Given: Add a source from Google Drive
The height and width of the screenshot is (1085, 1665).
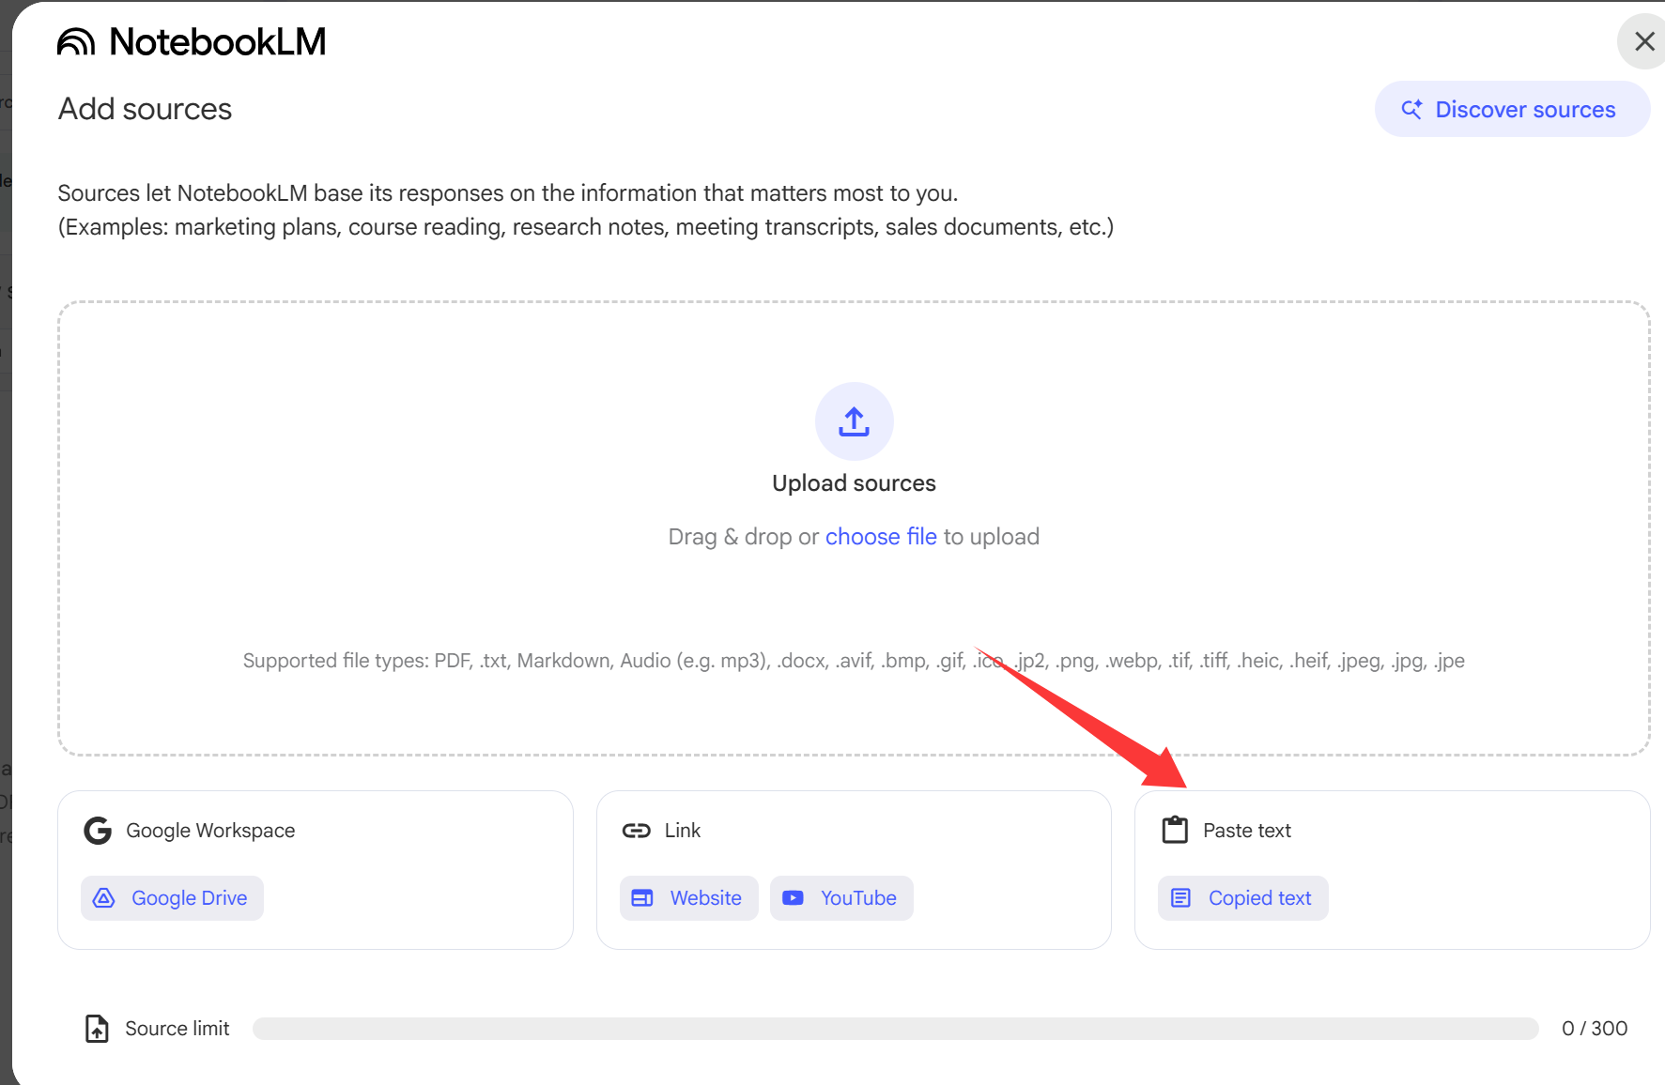Looking at the screenshot, I should click(x=172, y=898).
